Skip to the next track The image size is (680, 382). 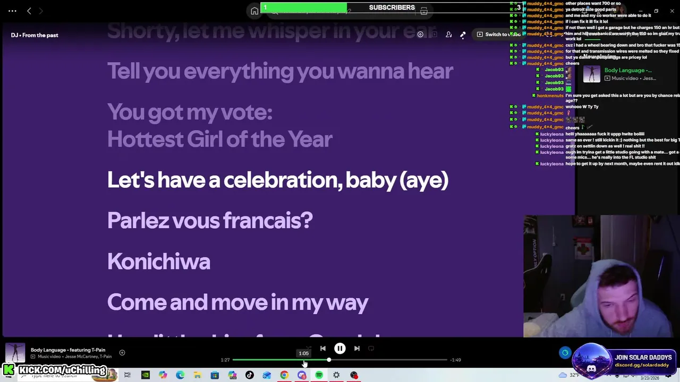[356, 349]
